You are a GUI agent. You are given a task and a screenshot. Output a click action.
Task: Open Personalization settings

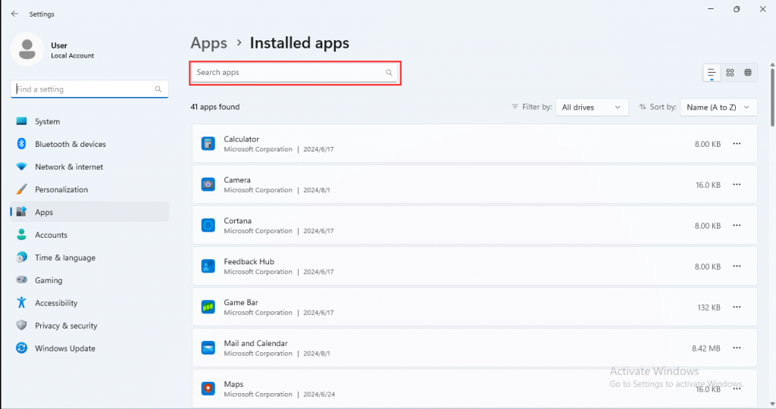pos(89,189)
